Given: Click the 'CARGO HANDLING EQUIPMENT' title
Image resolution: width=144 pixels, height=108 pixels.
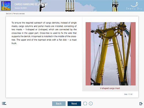Looking at the screenshot, I should [x=31, y=4].
